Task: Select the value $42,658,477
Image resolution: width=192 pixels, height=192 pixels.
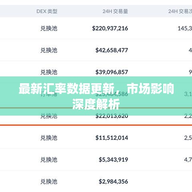Action: (x=112, y=50)
